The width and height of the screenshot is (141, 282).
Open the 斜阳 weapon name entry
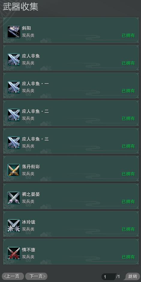[x=26, y=28]
